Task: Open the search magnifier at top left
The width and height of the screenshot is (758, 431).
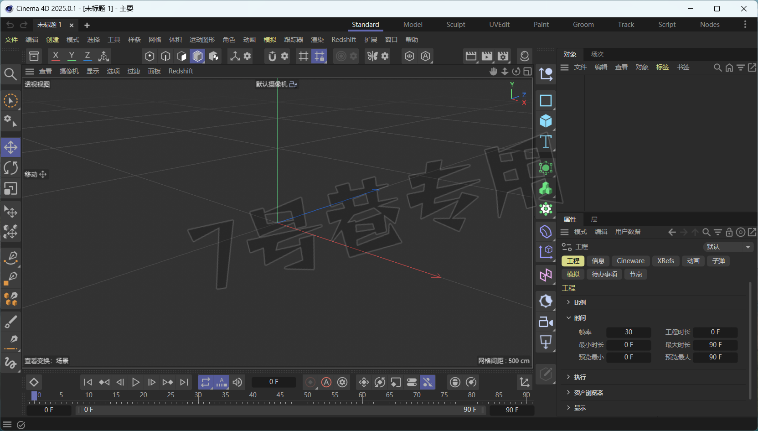Action: [x=10, y=74]
